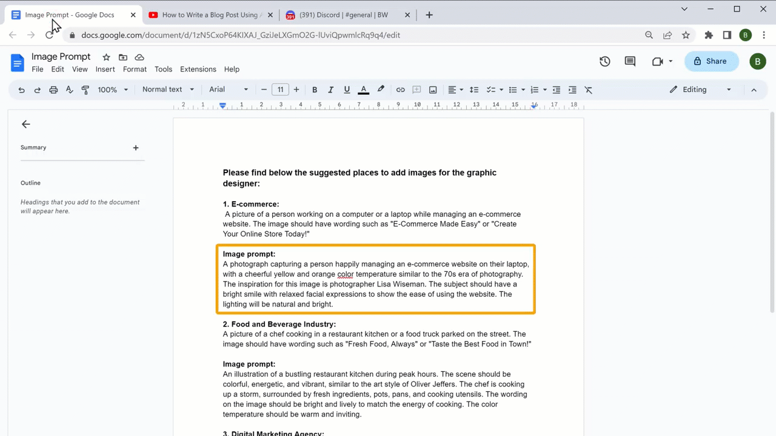
Task: Decrease font size with minus button
Action: (264, 90)
